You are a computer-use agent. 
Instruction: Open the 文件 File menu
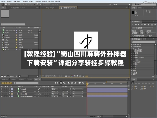[3, 1]
